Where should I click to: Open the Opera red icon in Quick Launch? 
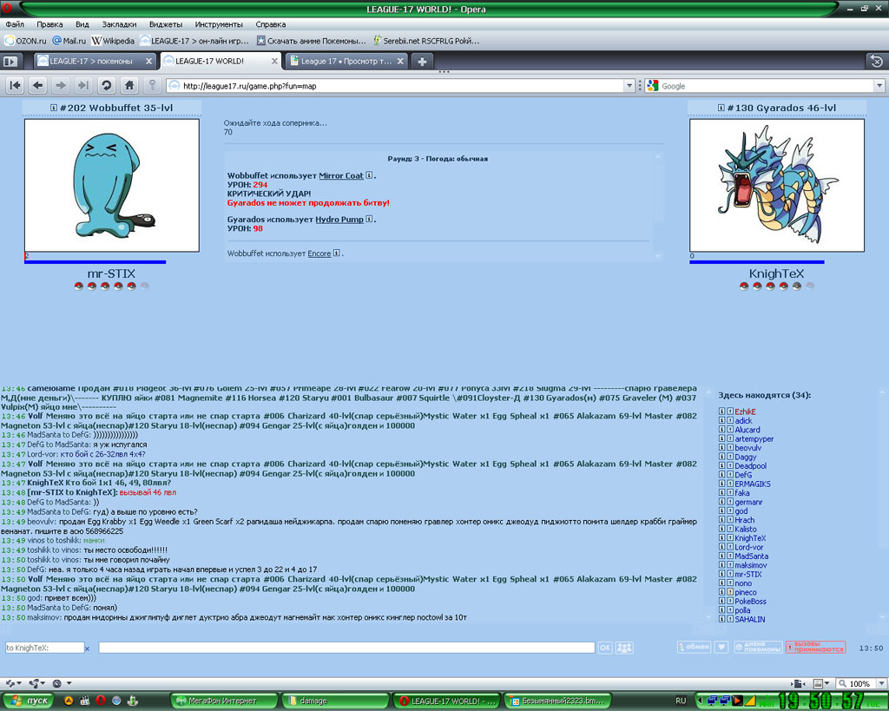pyautogui.click(x=101, y=701)
